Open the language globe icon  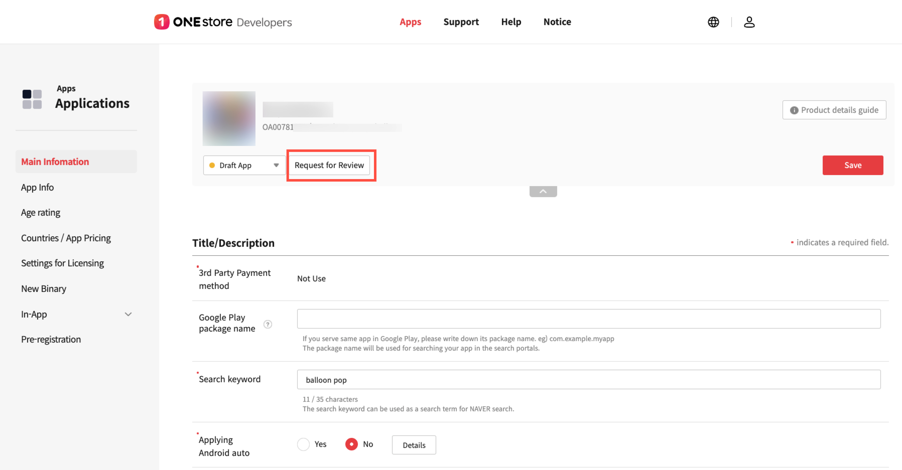point(713,22)
